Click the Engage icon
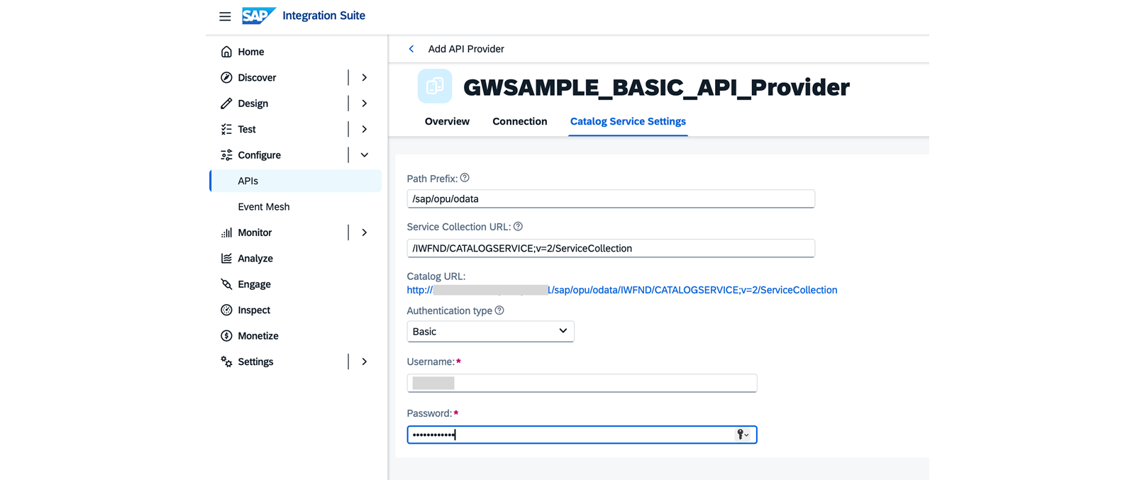 point(226,284)
